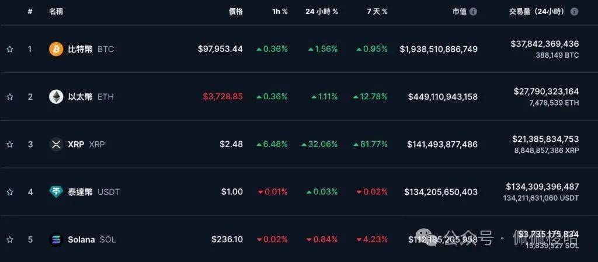Click the XRP coin logo icon
Viewport: 598px width, 262px height.
[x=56, y=144]
